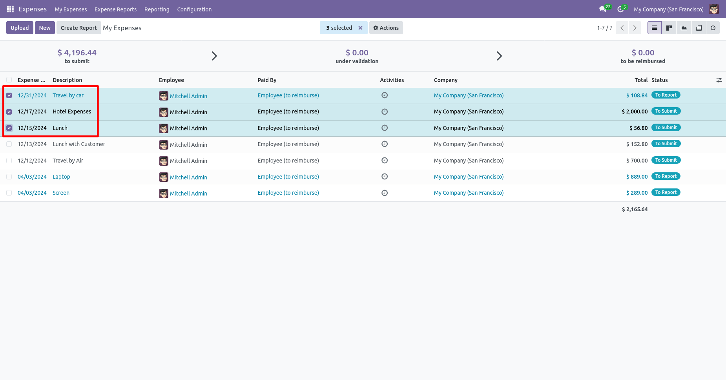Click the Upload button
Image resolution: width=726 pixels, height=380 pixels.
(x=20, y=28)
